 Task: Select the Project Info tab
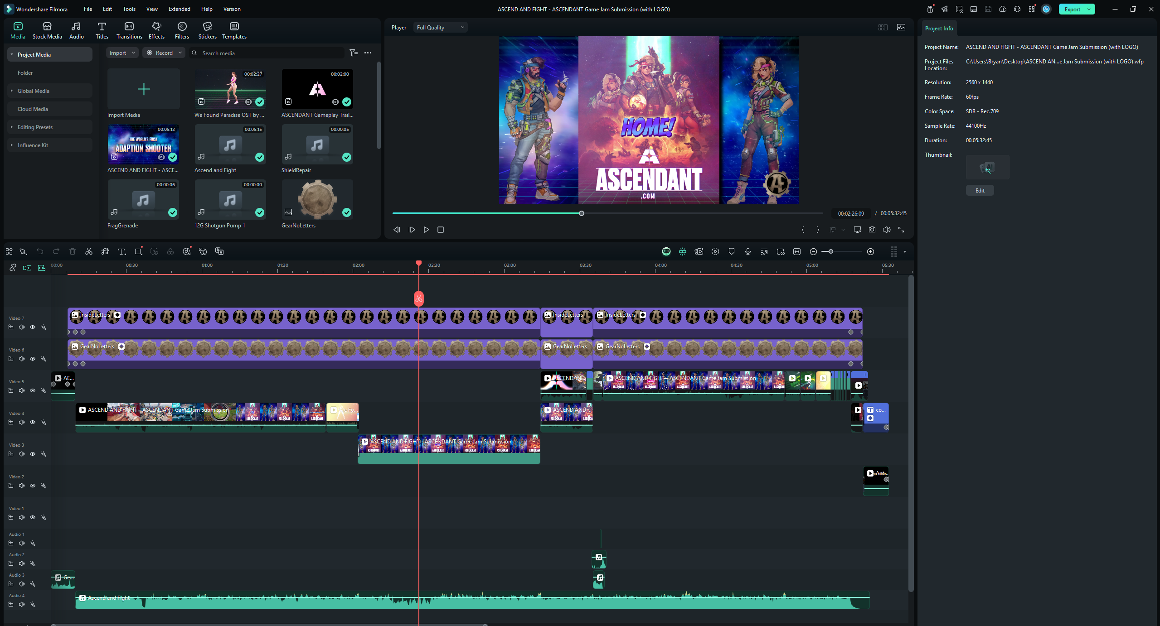pos(939,28)
